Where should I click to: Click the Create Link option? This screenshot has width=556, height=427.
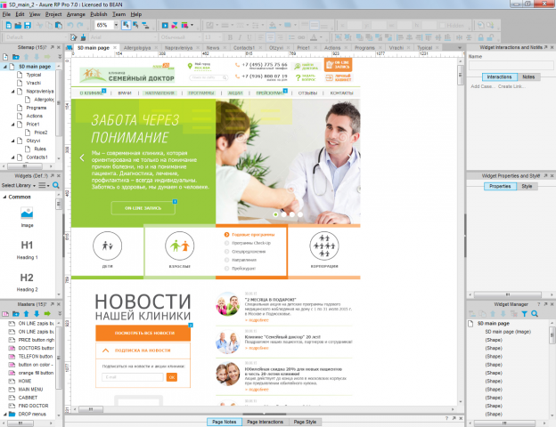pyautogui.click(x=511, y=86)
